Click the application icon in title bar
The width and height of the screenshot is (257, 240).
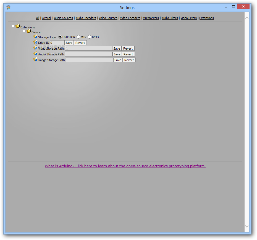click(8, 7)
